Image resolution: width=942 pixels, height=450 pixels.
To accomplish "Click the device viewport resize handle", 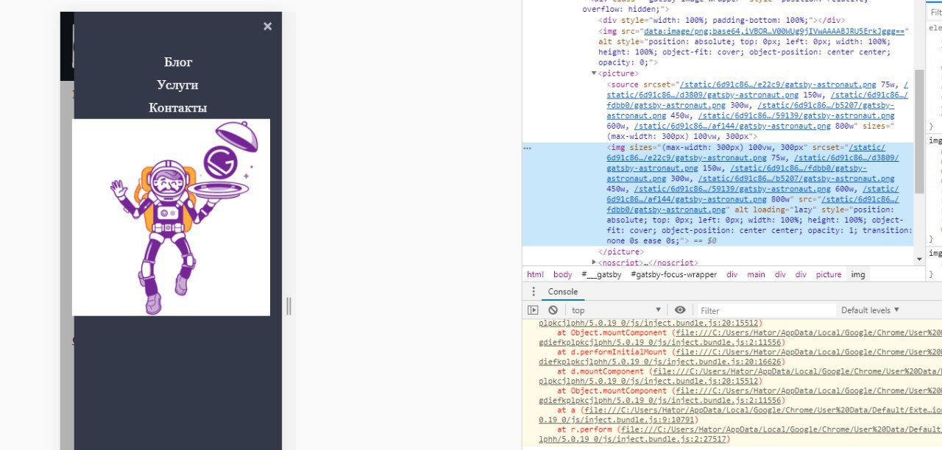I will 288,306.
